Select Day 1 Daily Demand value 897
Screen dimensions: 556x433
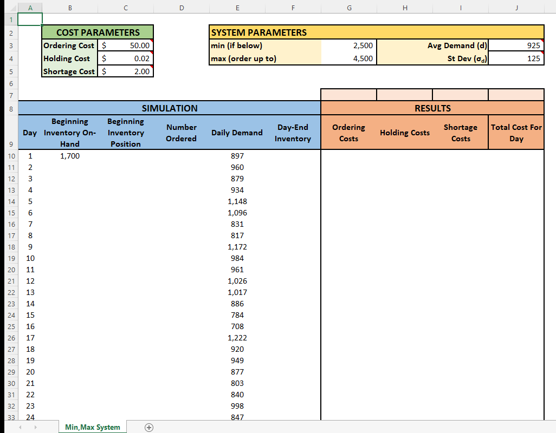(237, 156)
